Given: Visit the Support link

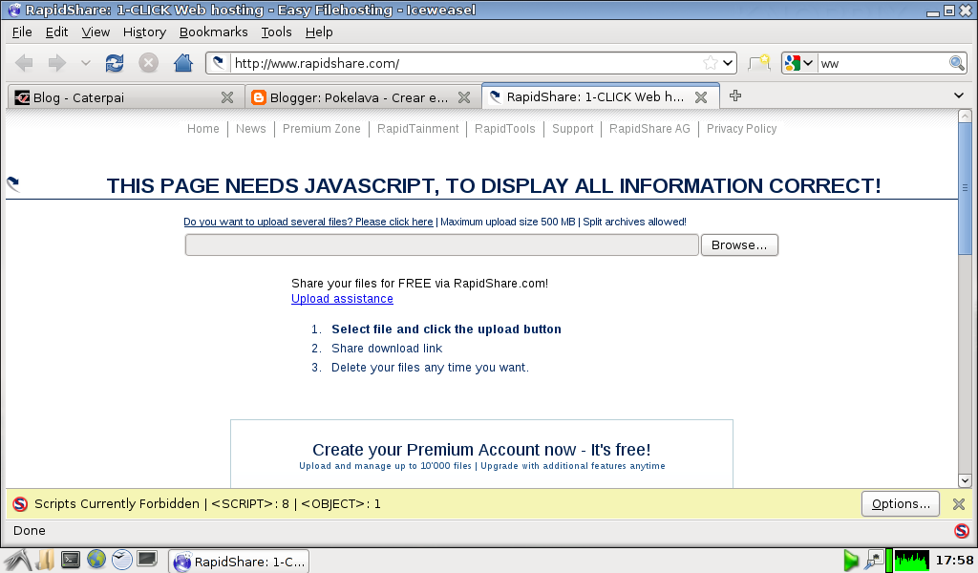Looking at the screenshot, I should tap(573, 128).
